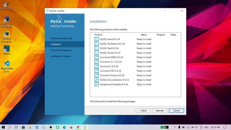Click Ready to Install status for Connector/NET

(x=144, y=71)
